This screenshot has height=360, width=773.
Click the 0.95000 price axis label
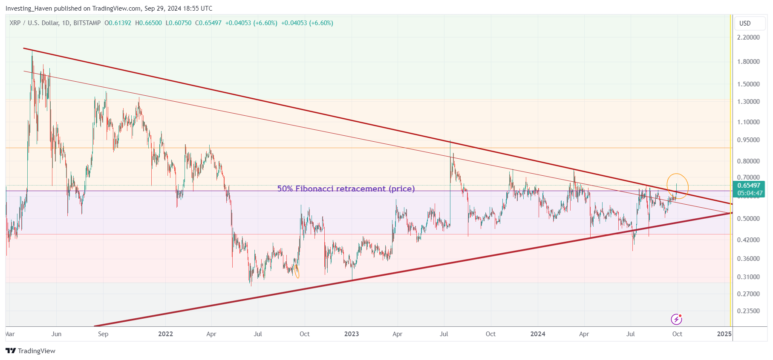point(748,140)
